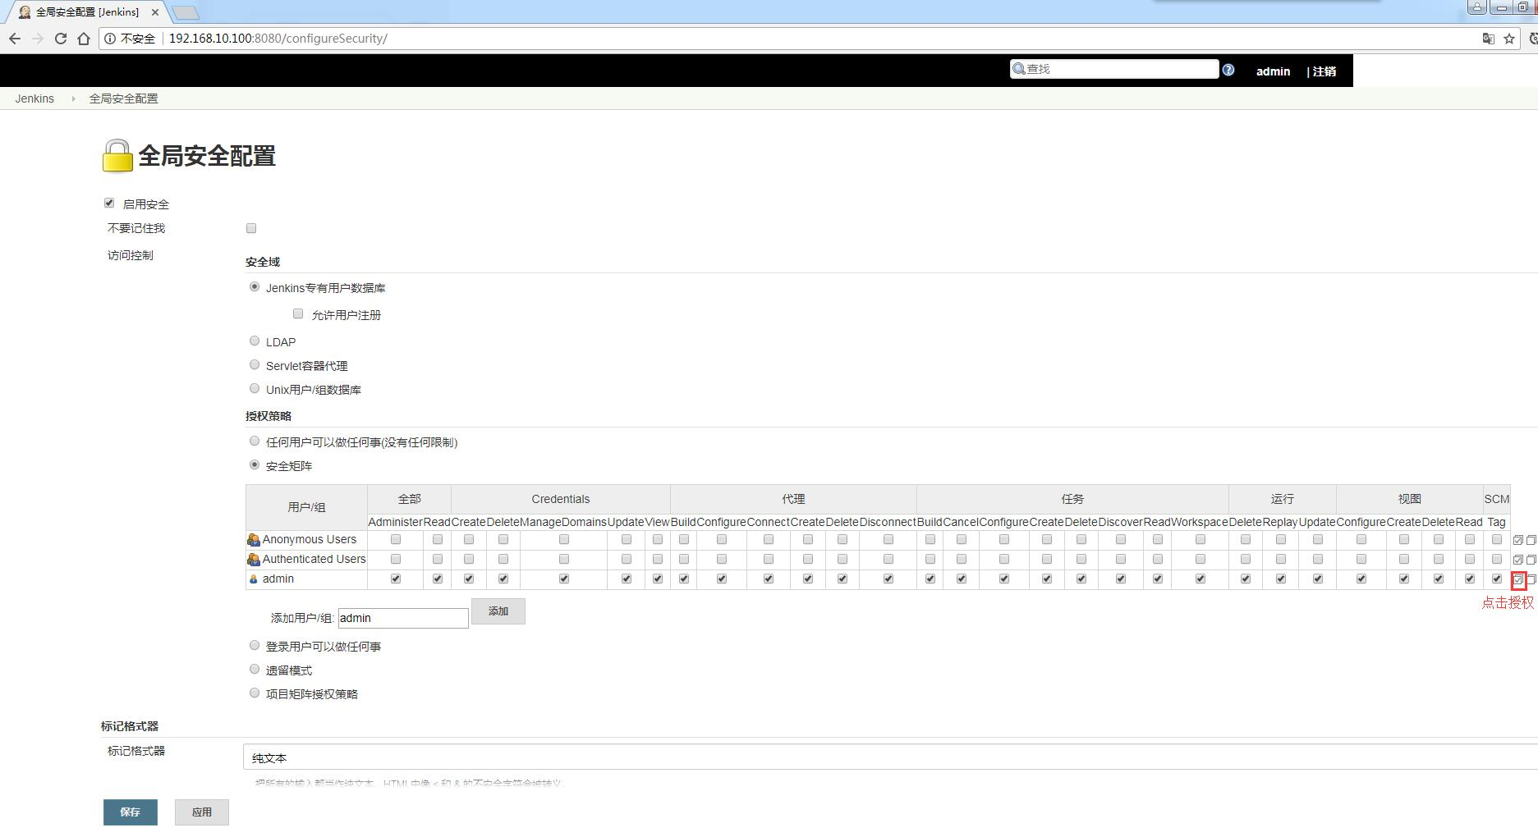The image size is (1538, 828).
Task: Check Administer for Anonymous Users
Action: pos(396,539)
